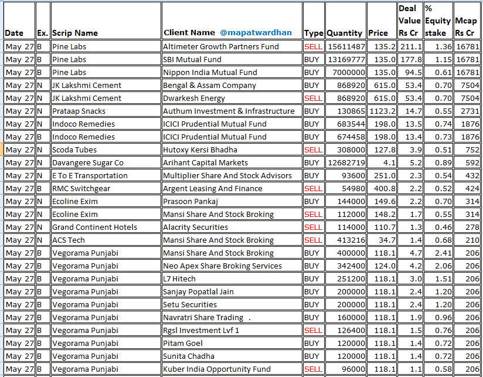Select 'Bengal & Assam Company' cell
Image resolution: width=483 pixels, height=377 pixels.
[232, 86]
